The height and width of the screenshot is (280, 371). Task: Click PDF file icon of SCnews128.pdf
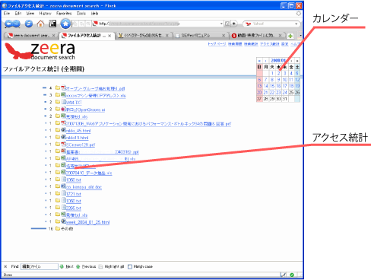click(x=63, y=144)
